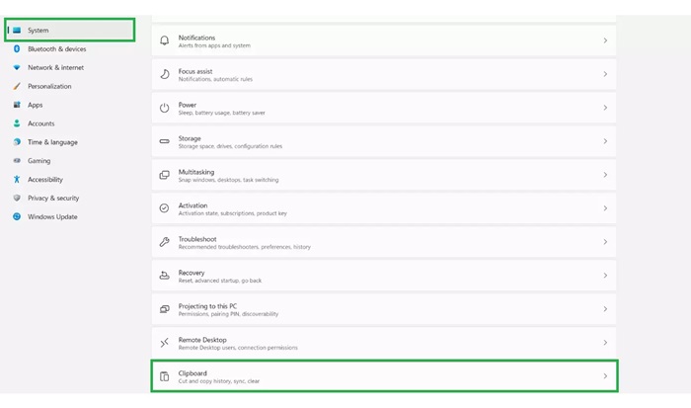Click the System monitor icon in sidebar
691x408 pixels.
[17, 30]
